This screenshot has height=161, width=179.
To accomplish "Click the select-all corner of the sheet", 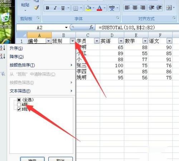I will (21, 35).
